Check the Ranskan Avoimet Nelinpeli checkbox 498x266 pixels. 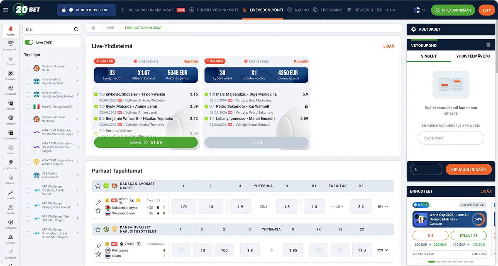28,119
